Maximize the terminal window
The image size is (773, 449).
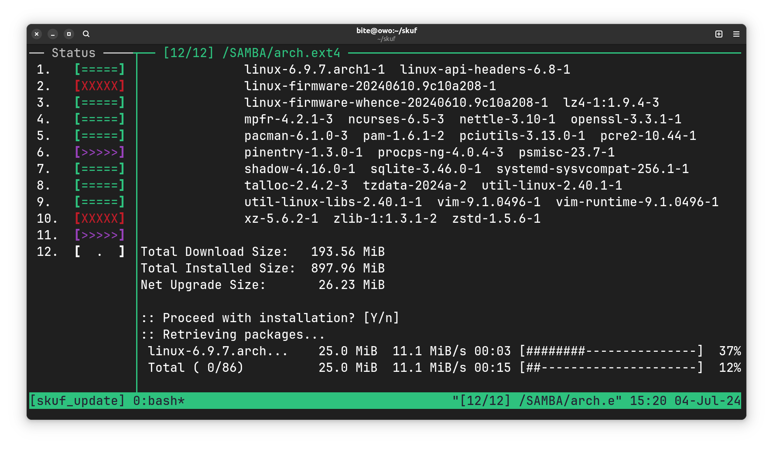coord(69,34)
